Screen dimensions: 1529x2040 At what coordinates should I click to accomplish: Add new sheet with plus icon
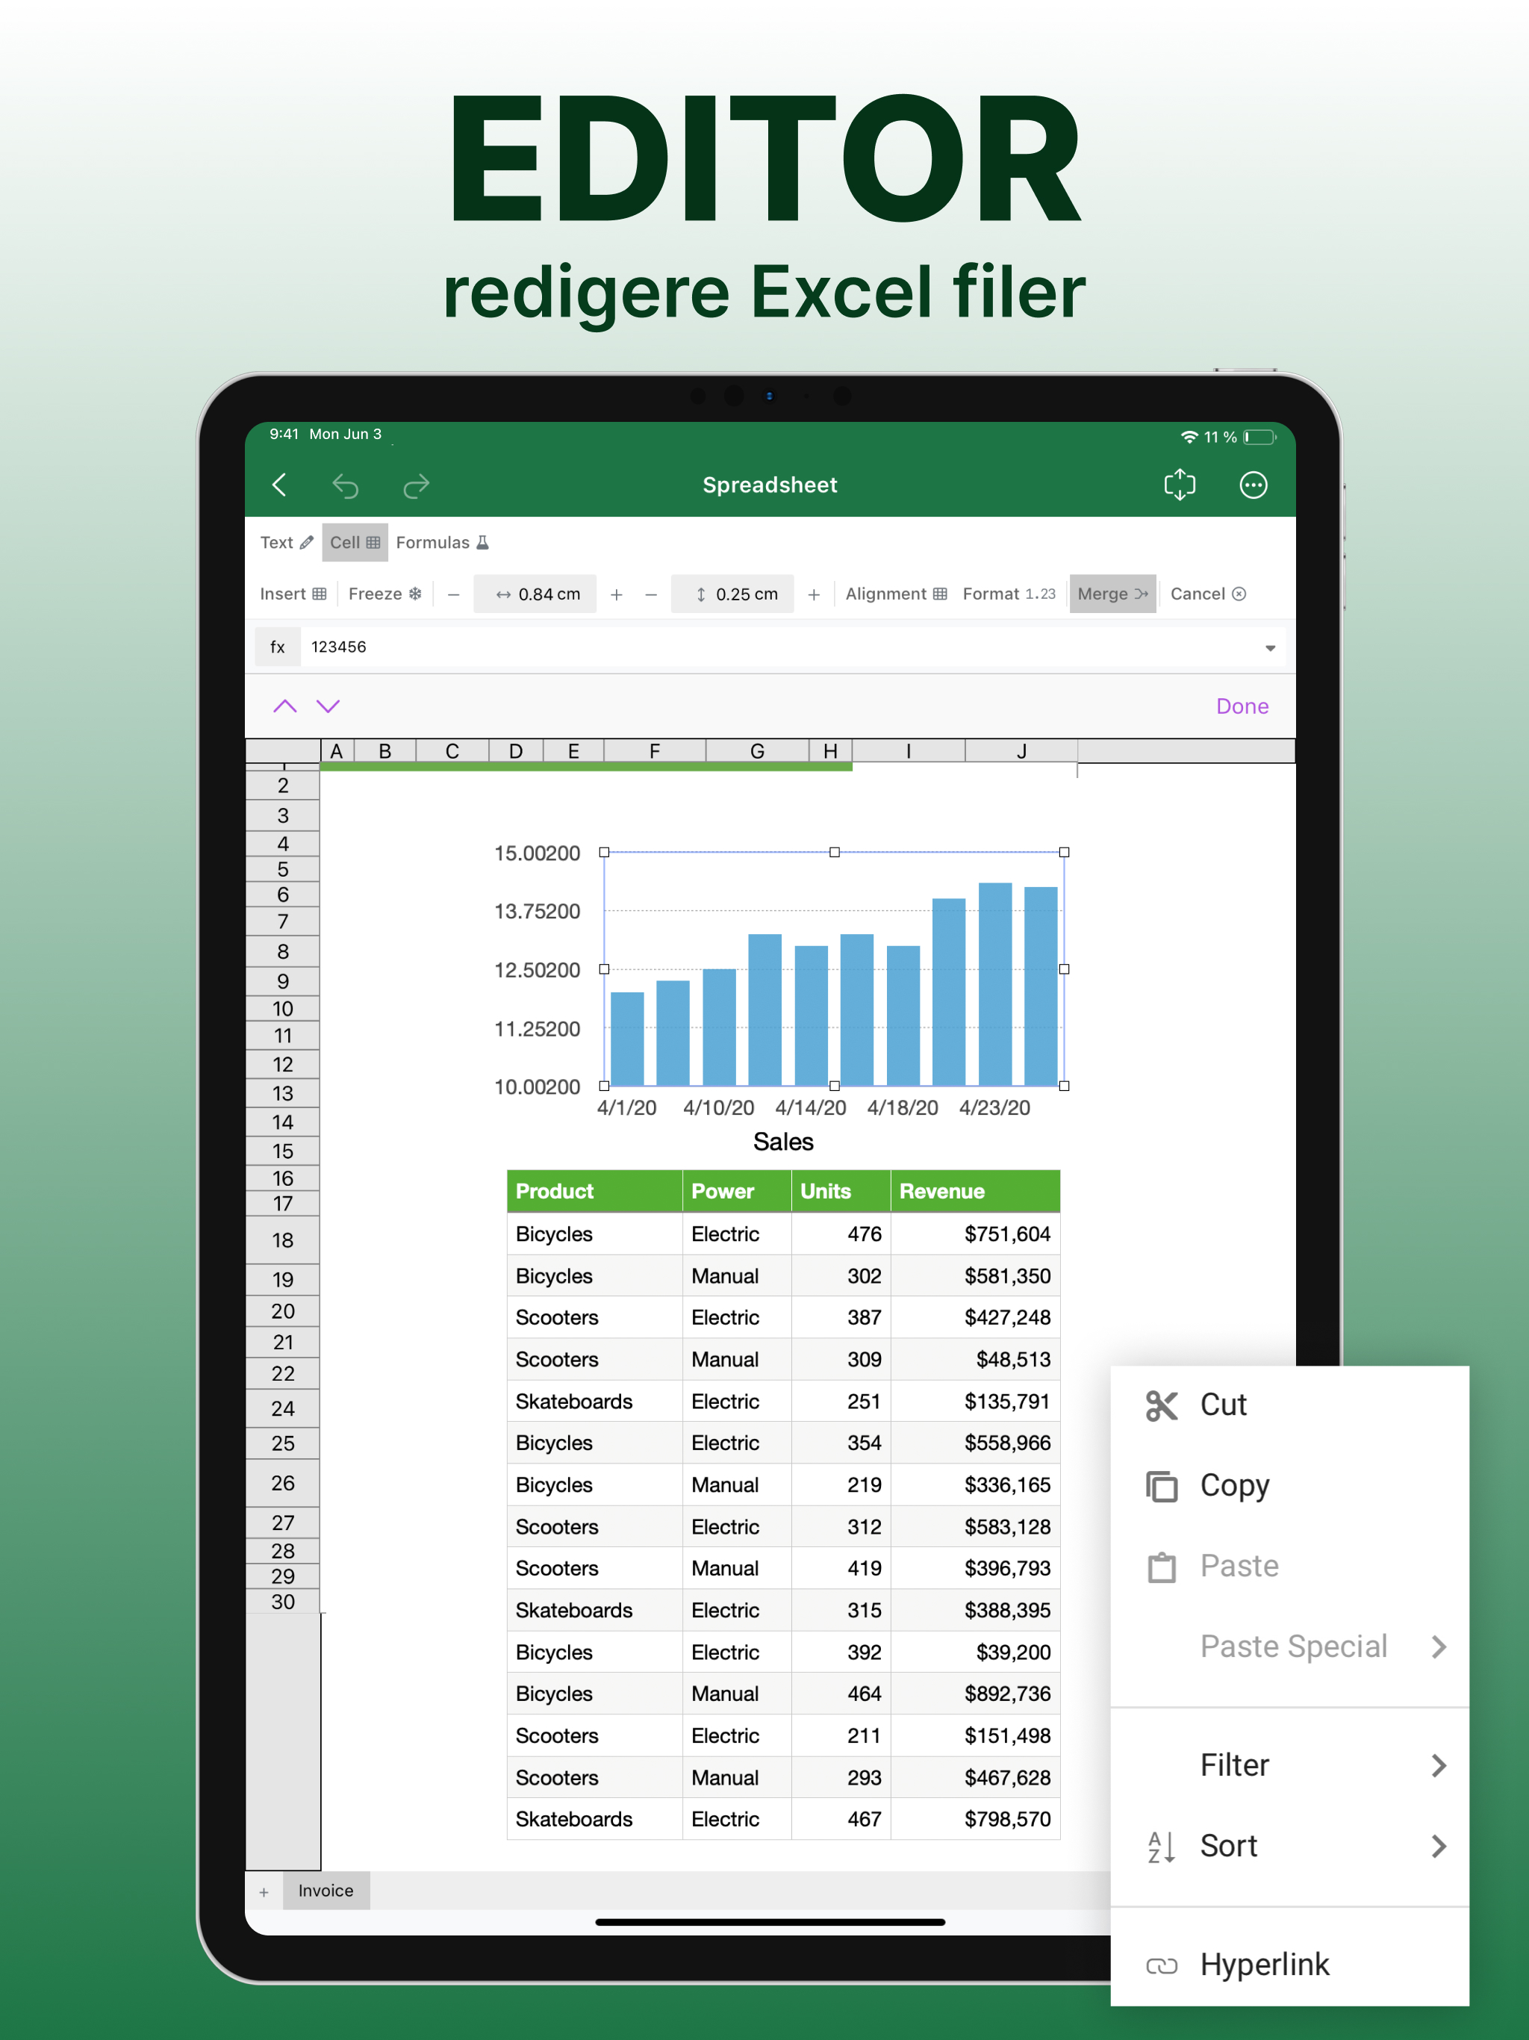tap(264, 1891)
